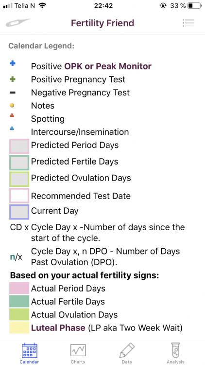Tap the blue plus positive OPK icon
The height and width of the screenshot is (365, 205).
tap(13, 63)
